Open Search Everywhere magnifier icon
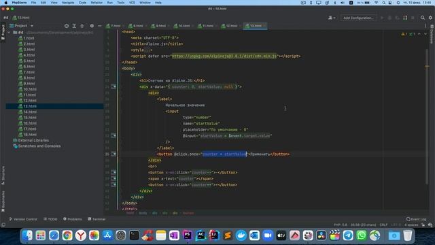Screen dimensions: 435x245 tap(423, 18)
